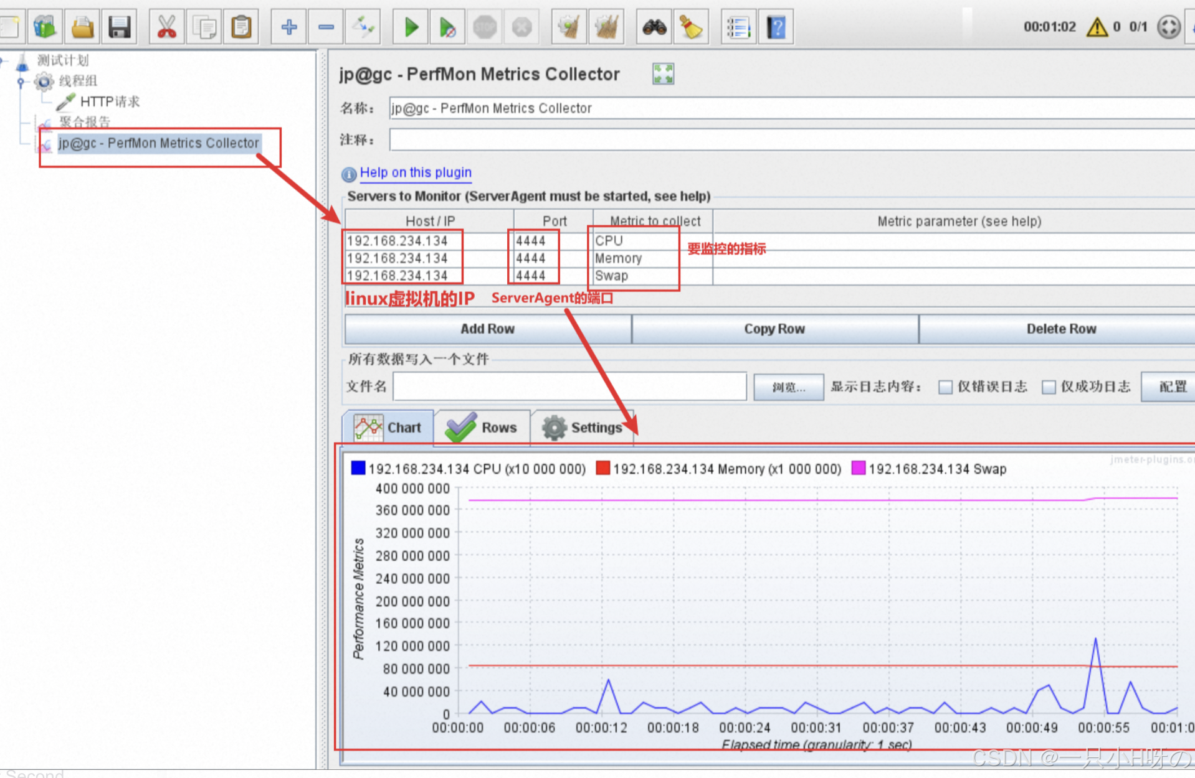Reset search with brush icon
1195x778 pixels.
(691, 27)
